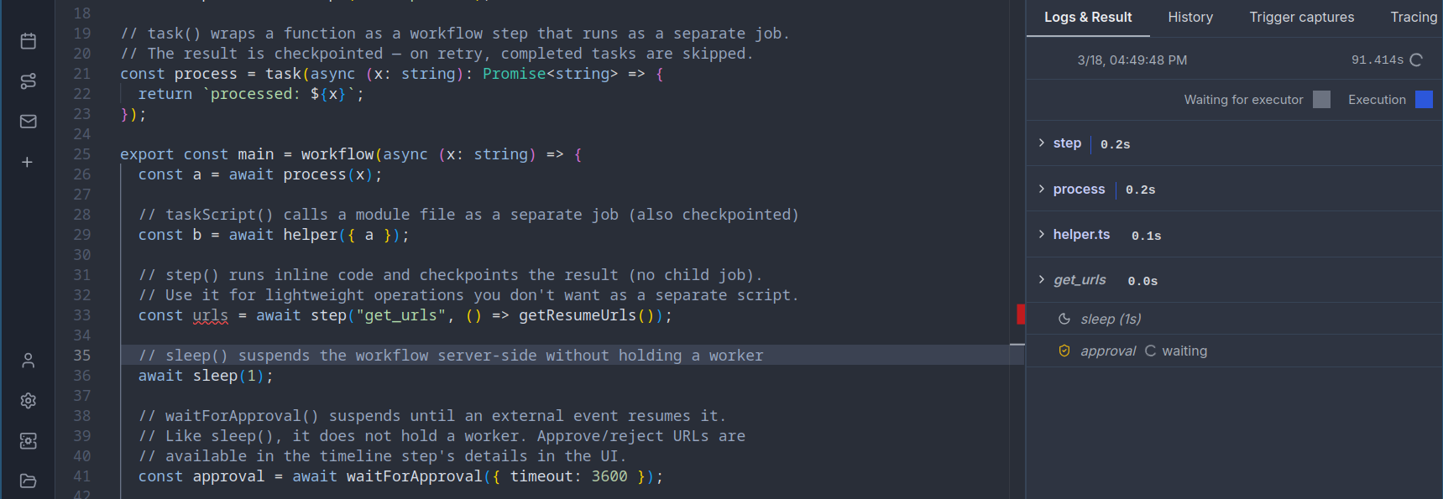Click the folder icon in sidebar
Screen dimensions: 1443x499
28,481
